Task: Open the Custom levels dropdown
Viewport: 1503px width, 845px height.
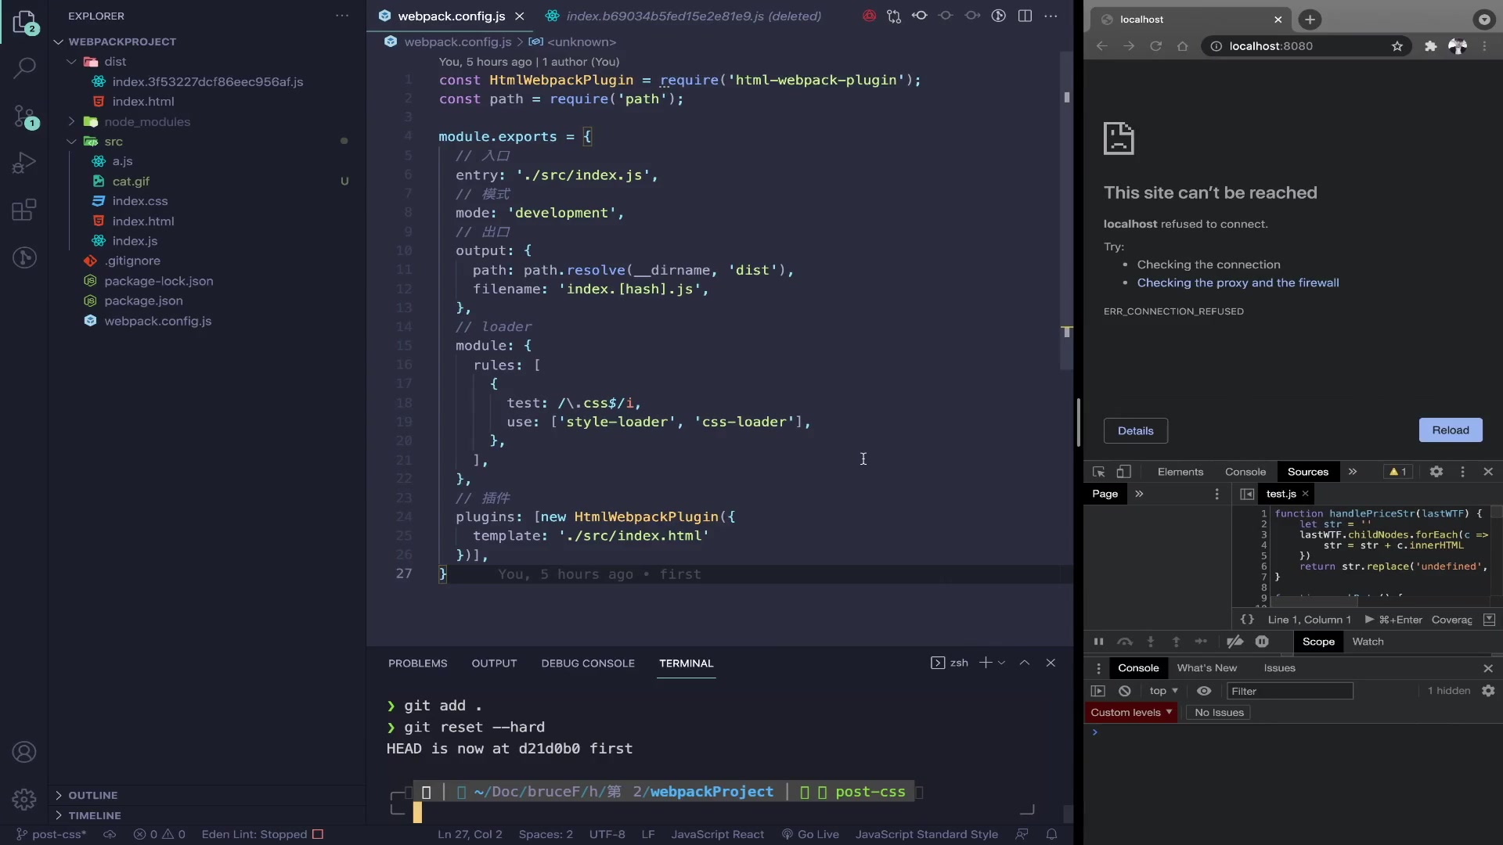Action: (1130, 712)
